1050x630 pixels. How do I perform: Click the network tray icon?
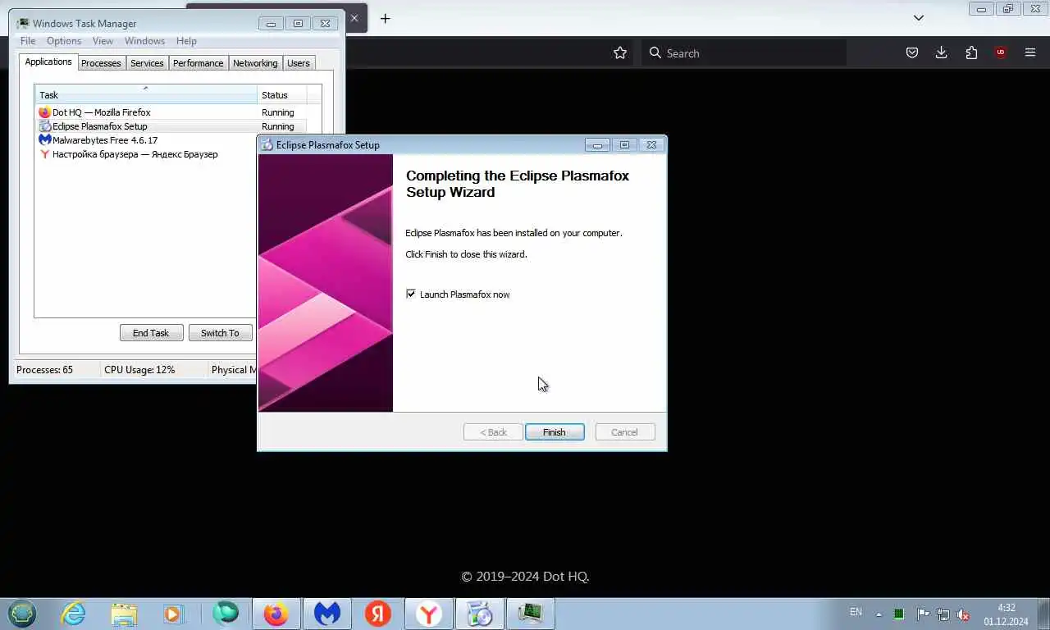point(943,614)
